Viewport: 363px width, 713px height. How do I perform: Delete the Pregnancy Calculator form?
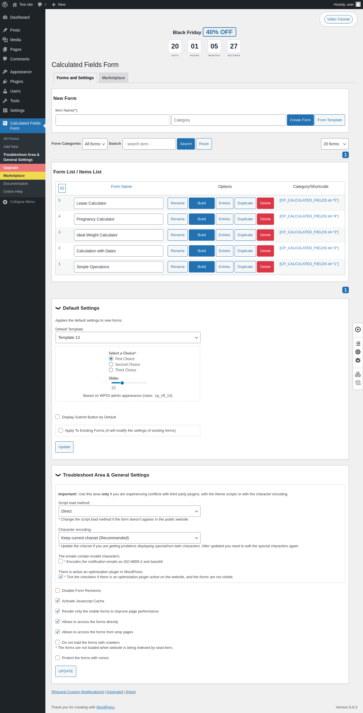265,219
